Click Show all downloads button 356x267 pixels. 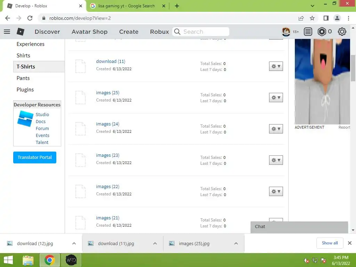click(330, 243)
